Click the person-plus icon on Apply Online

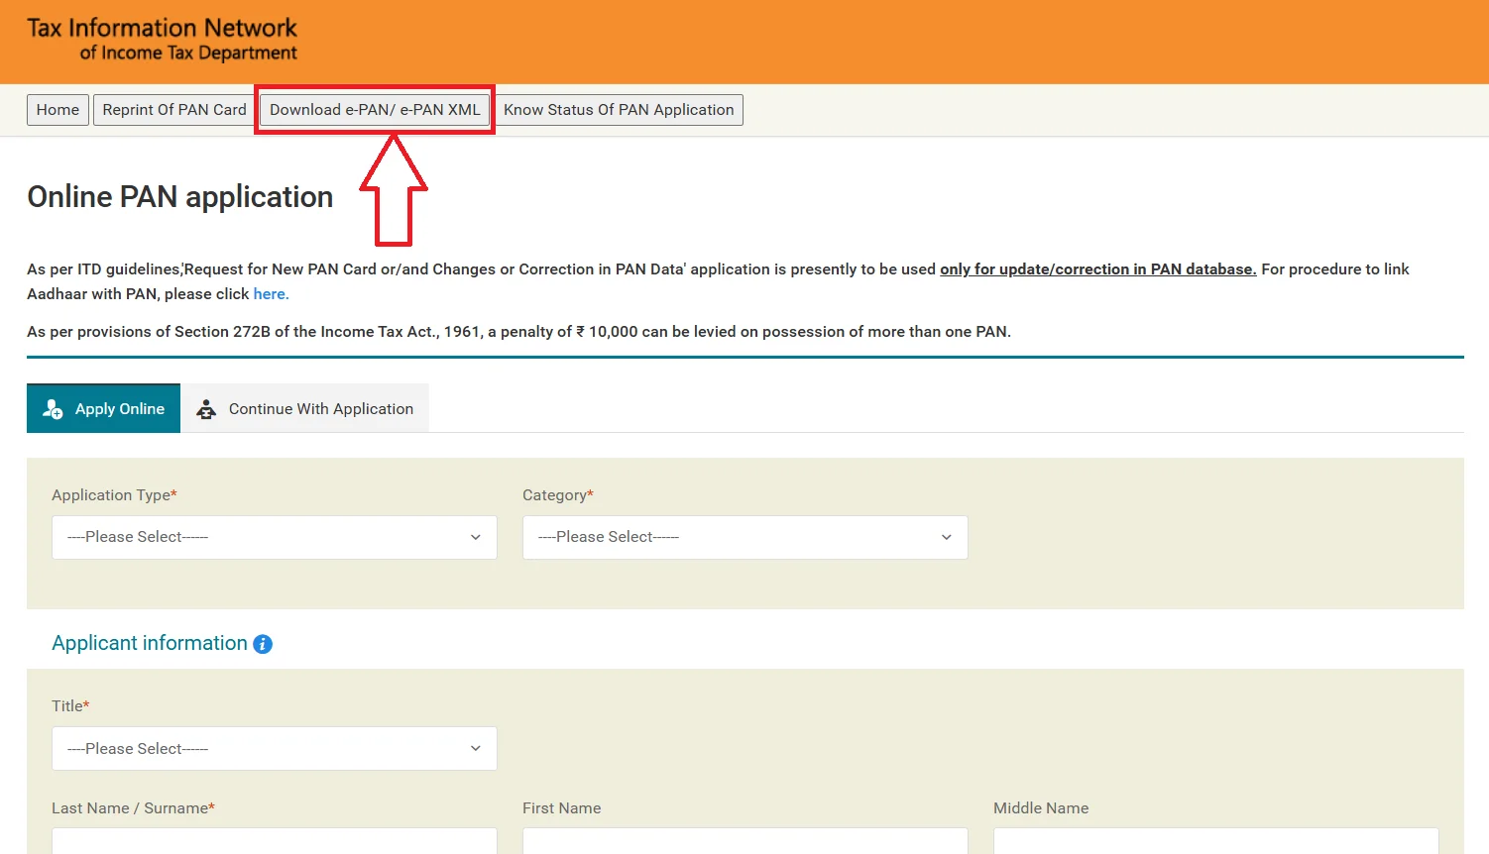tap(53, 409)
